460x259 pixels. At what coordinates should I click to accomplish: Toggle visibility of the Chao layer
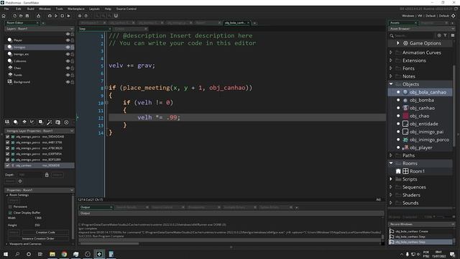coord(68,68)
